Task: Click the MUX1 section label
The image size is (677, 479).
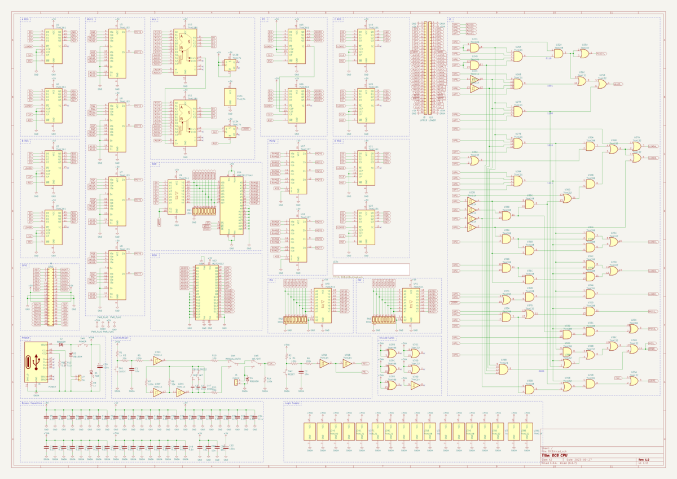Action: (x=90, y=19)
